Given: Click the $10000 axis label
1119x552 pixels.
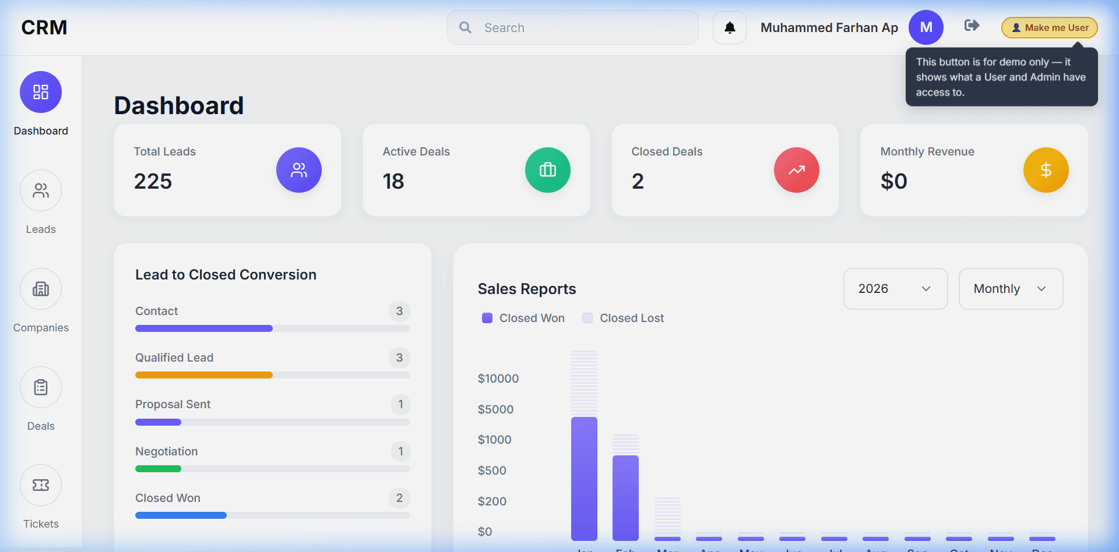Looking at the screenshot, I should (498, 378).
